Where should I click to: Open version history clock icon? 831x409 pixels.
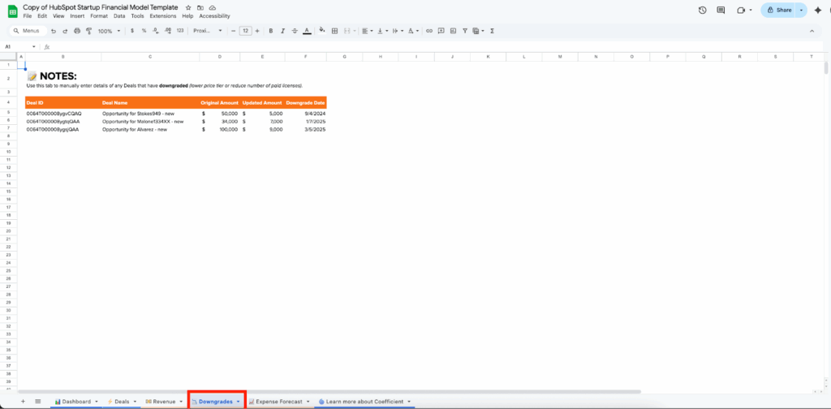tap(702, 10)
